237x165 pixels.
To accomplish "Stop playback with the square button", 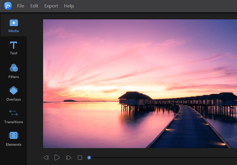I will coord(80,158).
